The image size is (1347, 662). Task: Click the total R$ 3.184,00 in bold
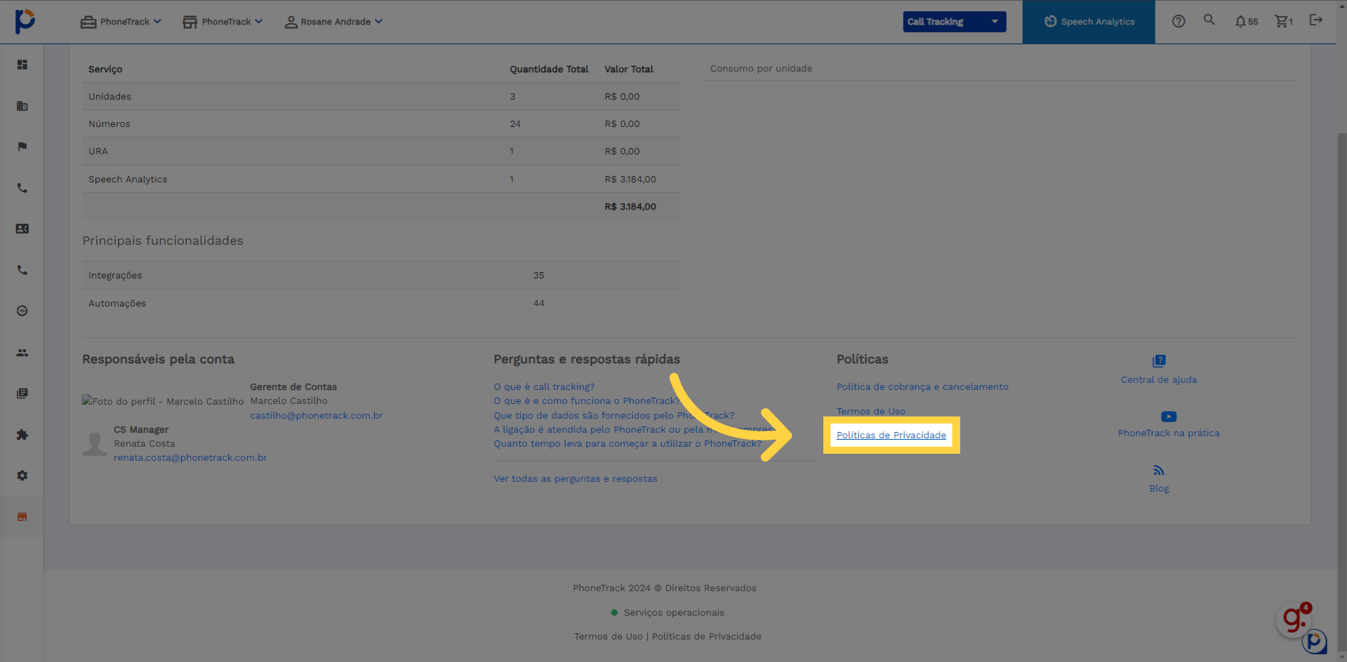(x=630, y=207)
